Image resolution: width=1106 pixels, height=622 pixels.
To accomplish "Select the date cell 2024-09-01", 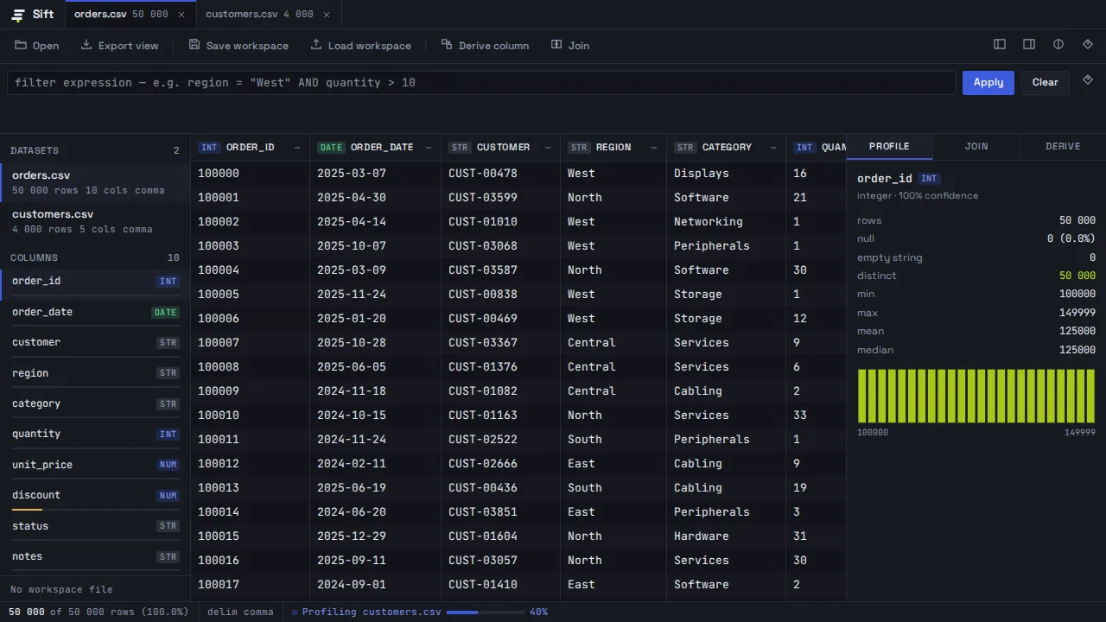I will click(375, 584).
